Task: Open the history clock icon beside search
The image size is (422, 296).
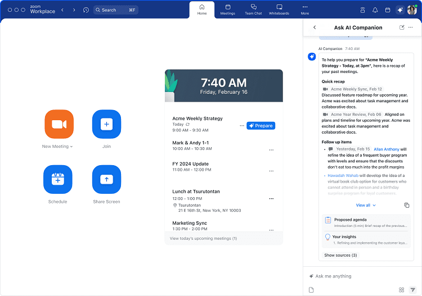Action: pyautogui.click(x=86, y=10)
